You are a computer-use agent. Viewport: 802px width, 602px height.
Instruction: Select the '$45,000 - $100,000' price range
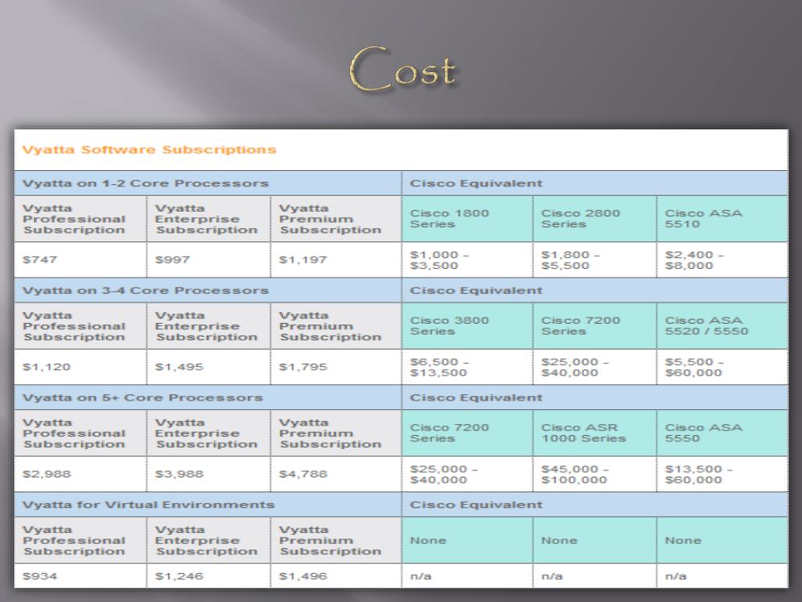[x=575, y=474]
